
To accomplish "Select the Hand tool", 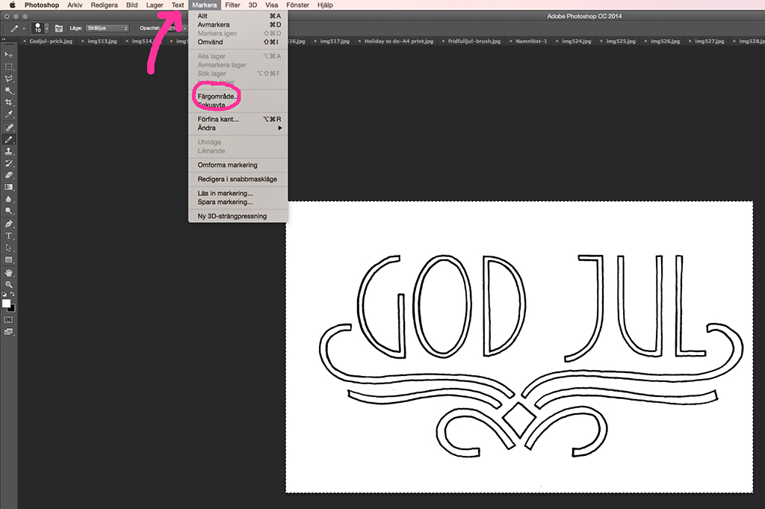I will coord(9,273).
